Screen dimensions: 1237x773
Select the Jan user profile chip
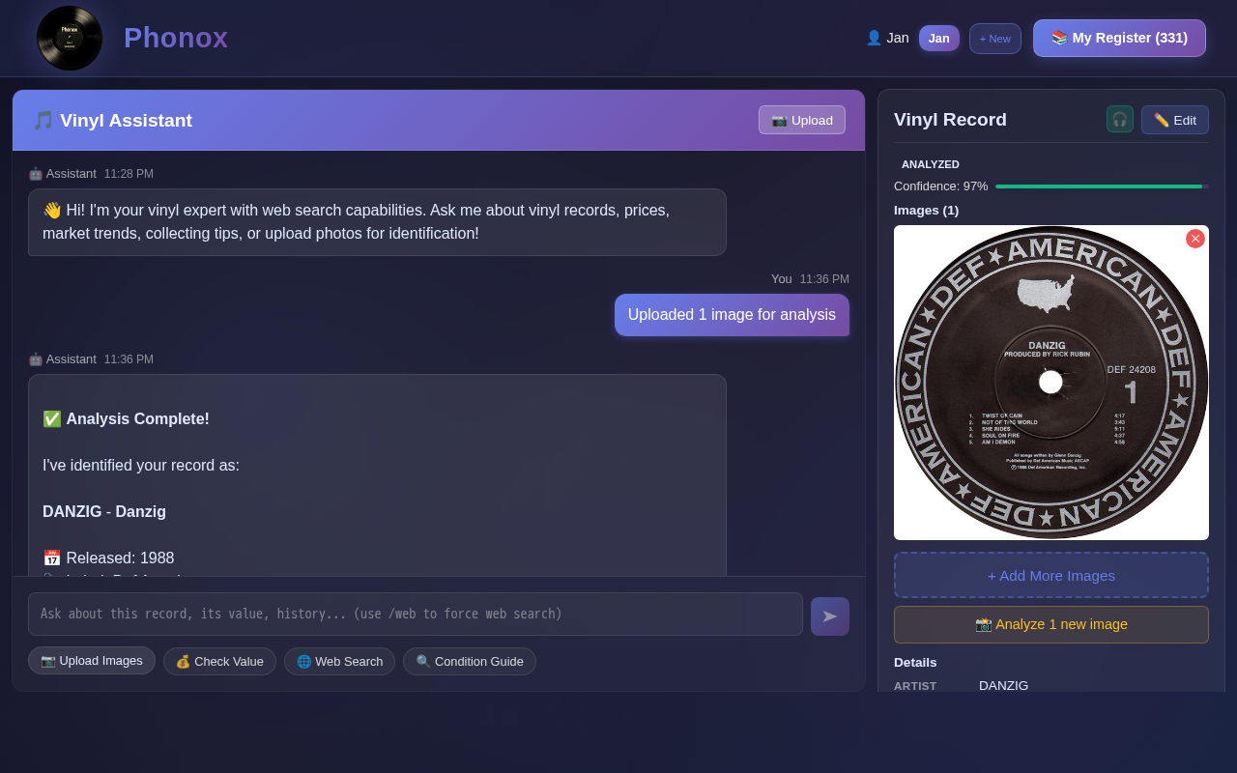(x=938, y=38)
